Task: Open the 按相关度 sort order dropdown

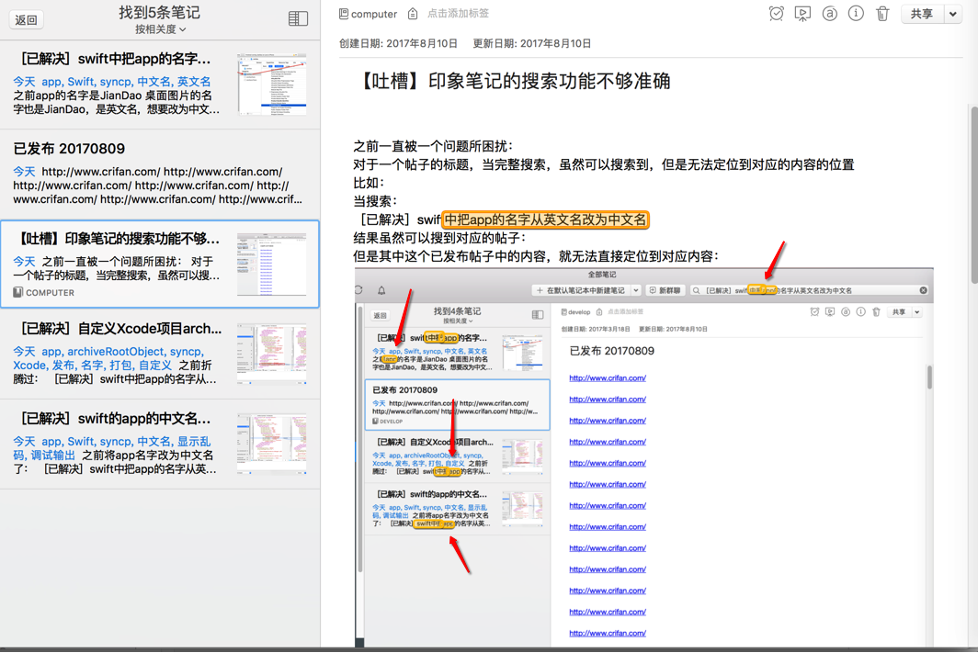Action: point(160,29)
